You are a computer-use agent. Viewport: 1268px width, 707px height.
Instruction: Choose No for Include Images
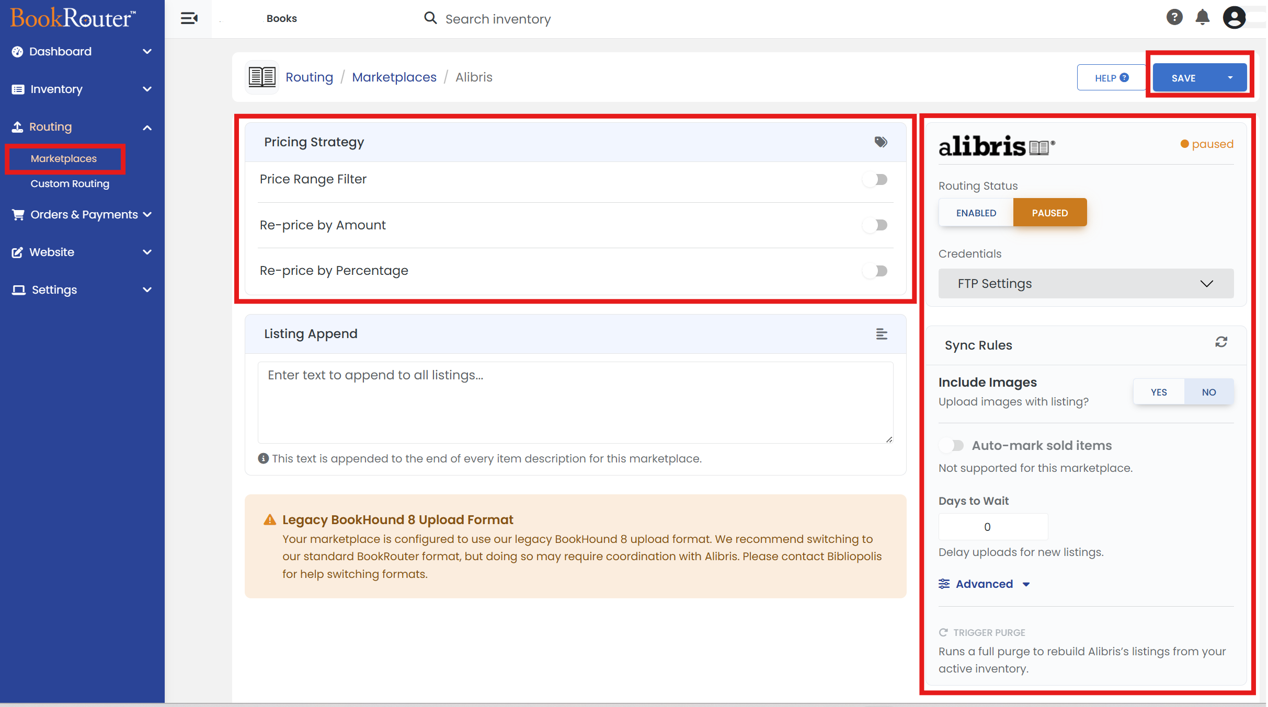(1209, 392)
